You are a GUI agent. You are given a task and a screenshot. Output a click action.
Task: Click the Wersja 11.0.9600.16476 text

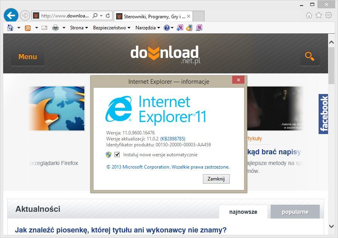click(x=130, y=132)
